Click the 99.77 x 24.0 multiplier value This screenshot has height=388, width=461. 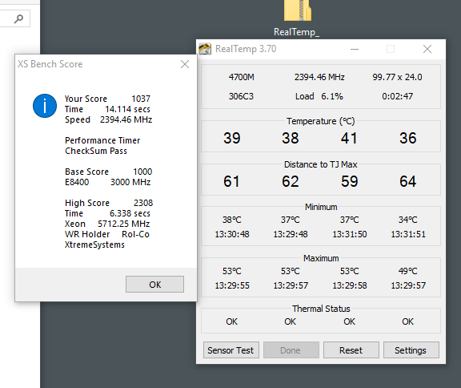pyautogui.click(x=397, y=77)
